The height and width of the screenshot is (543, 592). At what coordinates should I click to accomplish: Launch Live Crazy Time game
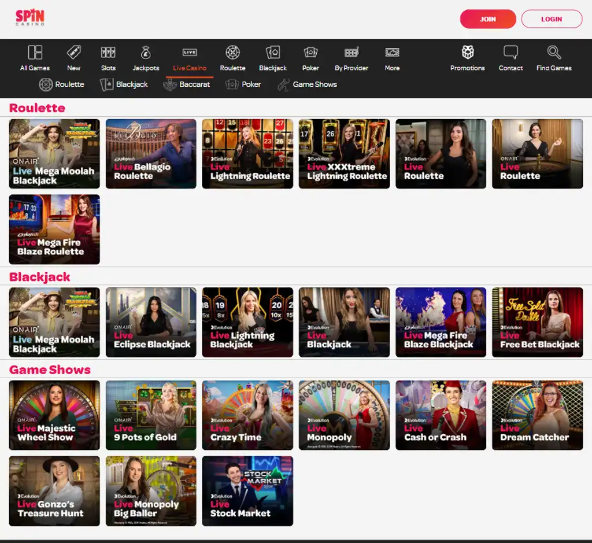(x=247, y=415)
